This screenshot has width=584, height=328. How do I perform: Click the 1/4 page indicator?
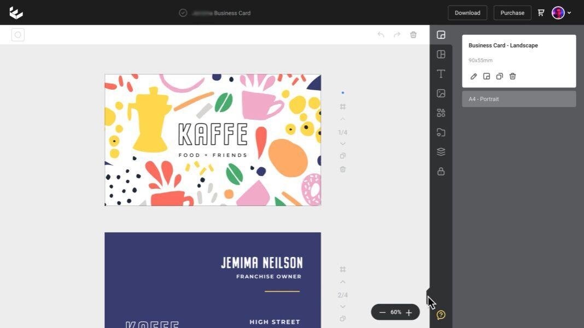coord(343,132)
